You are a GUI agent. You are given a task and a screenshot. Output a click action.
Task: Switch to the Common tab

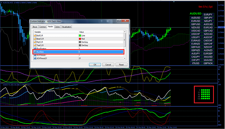(42, 27)
